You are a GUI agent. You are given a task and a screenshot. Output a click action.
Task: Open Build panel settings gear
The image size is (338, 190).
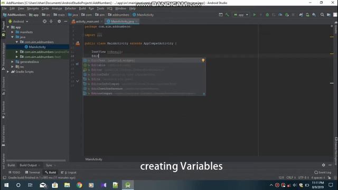pyautogui.click(x=324, y=165)
